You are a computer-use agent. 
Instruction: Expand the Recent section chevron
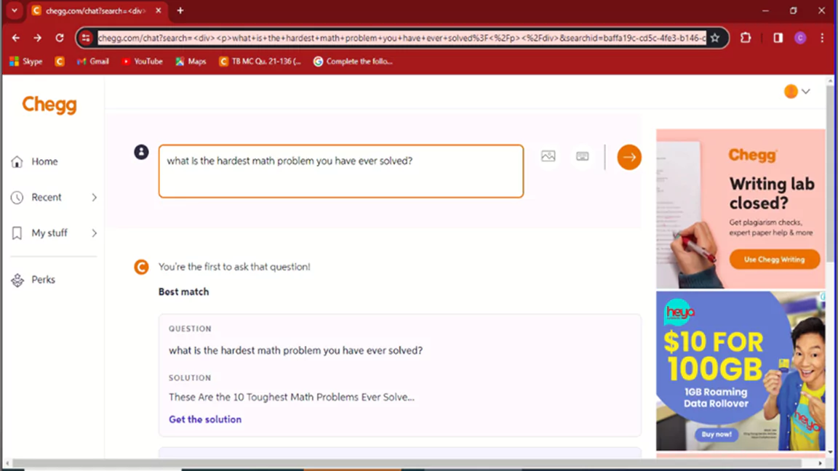point(93,197)
